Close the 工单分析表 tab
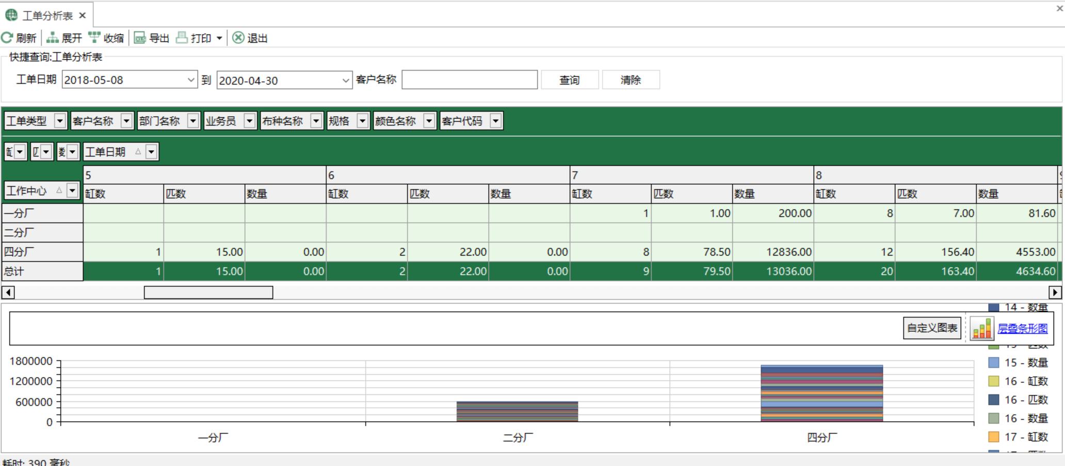 click(x=83, y=15)
